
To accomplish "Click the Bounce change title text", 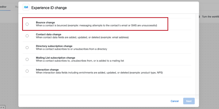I will coord(45,23).
